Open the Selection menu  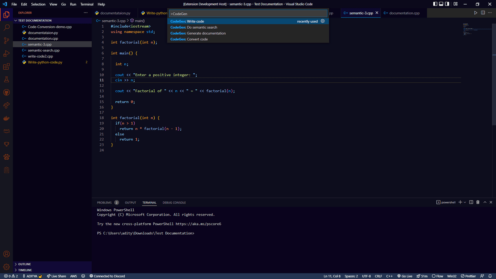click(38, 4)
